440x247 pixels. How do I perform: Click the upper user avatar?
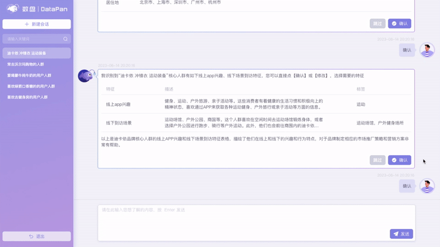[427, 50]
